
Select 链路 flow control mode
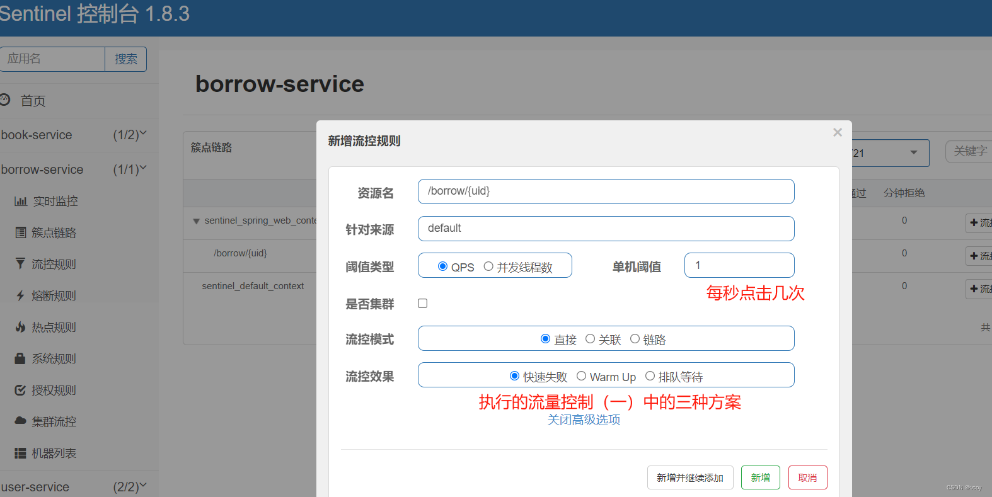(635, 339)
